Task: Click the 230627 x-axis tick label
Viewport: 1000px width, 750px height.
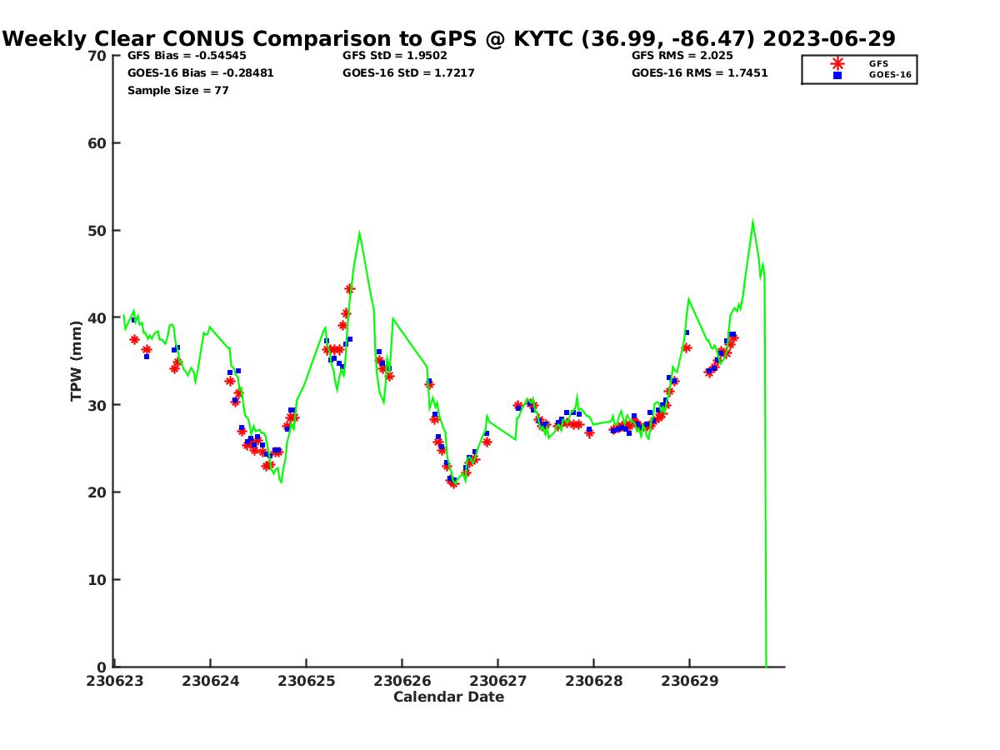Action: 498,681
